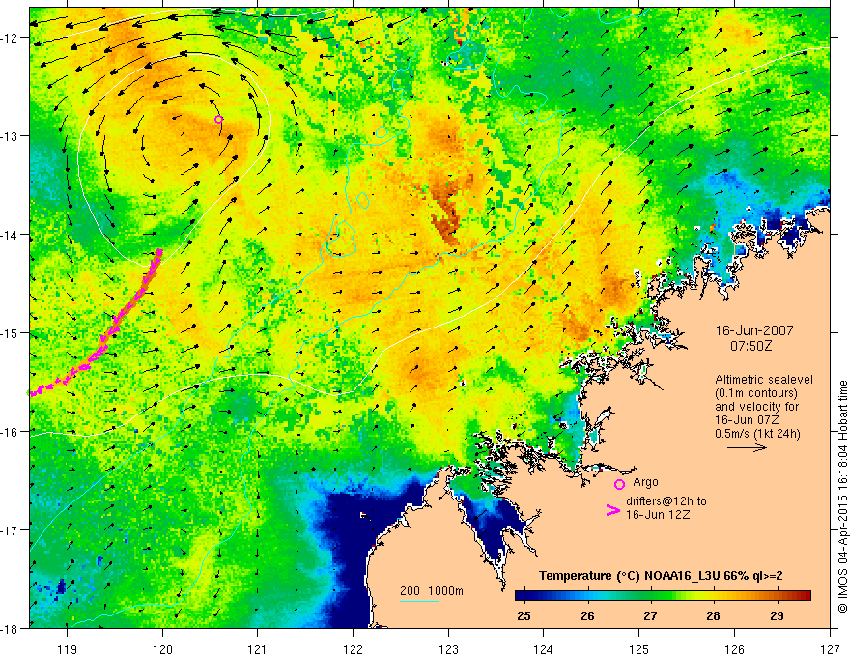Click the 'Argo' legend label
The width and height of the screenshot is (850, 657).
coord(645,482)
